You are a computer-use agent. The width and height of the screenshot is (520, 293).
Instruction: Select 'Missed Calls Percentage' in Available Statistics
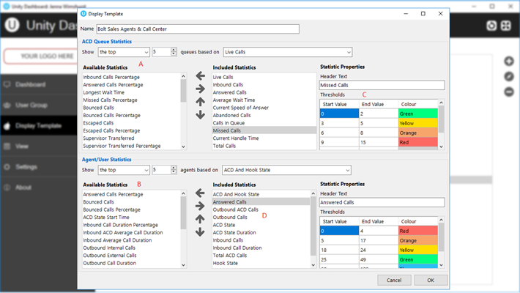pyautogui.click(x=110, y=100)
